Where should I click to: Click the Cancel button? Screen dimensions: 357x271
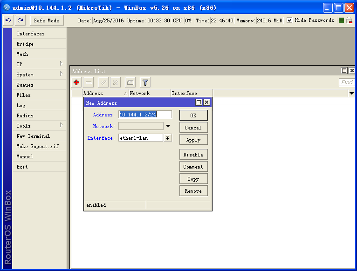[193, 128]
